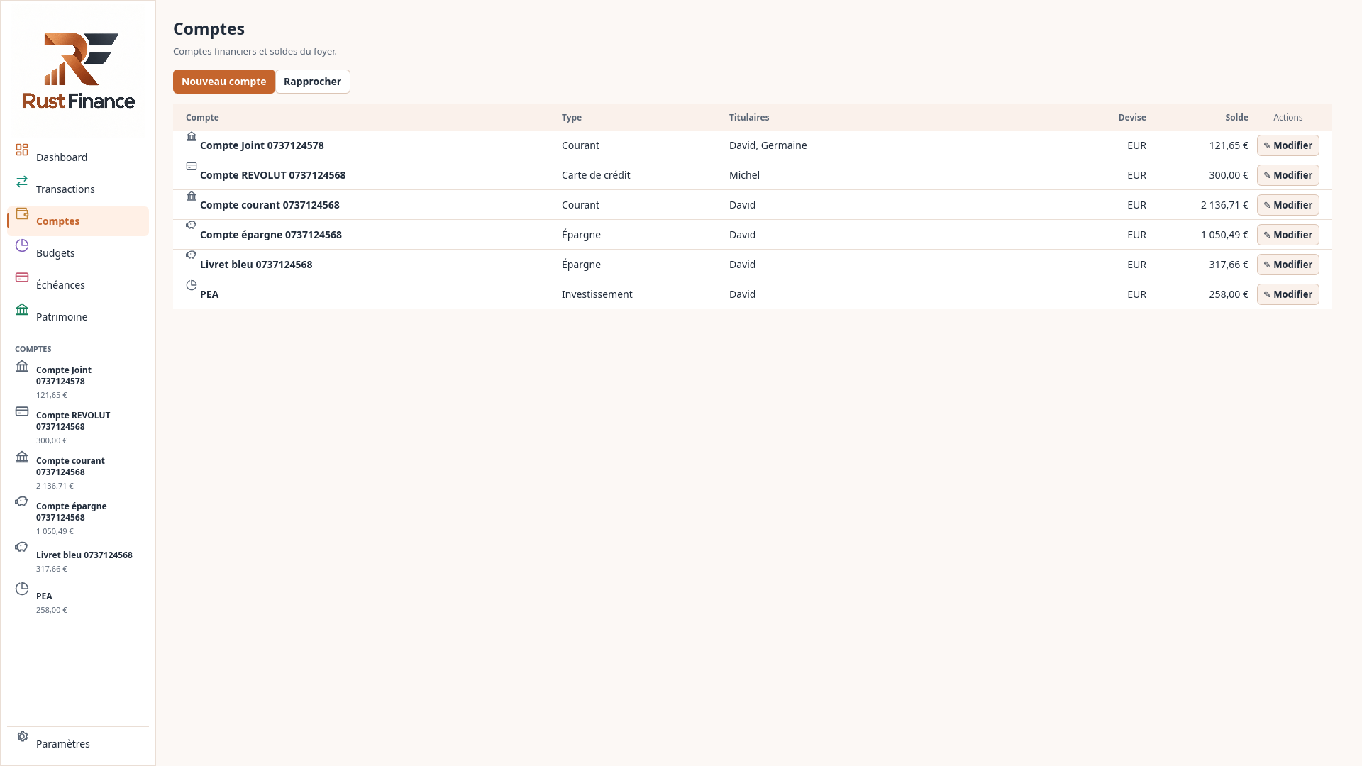The width and height of the screenshot is (1362, 766).
Task: Click the 'David, Germaine' holders cell
Action: [768, 145]
